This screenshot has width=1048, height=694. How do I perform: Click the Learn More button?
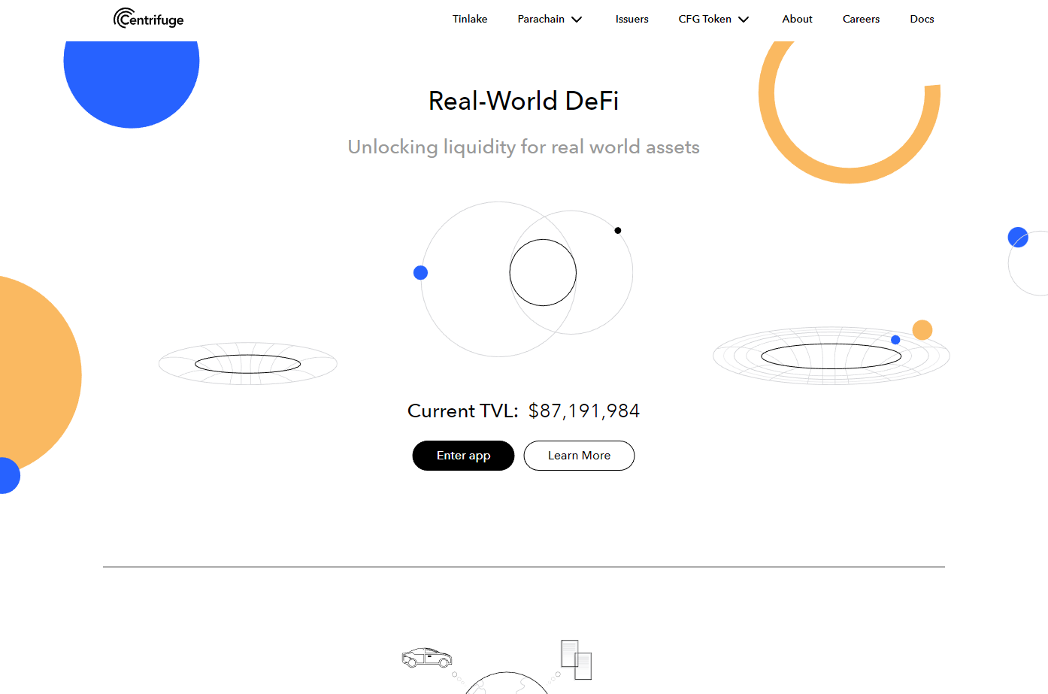click(579, 456)
